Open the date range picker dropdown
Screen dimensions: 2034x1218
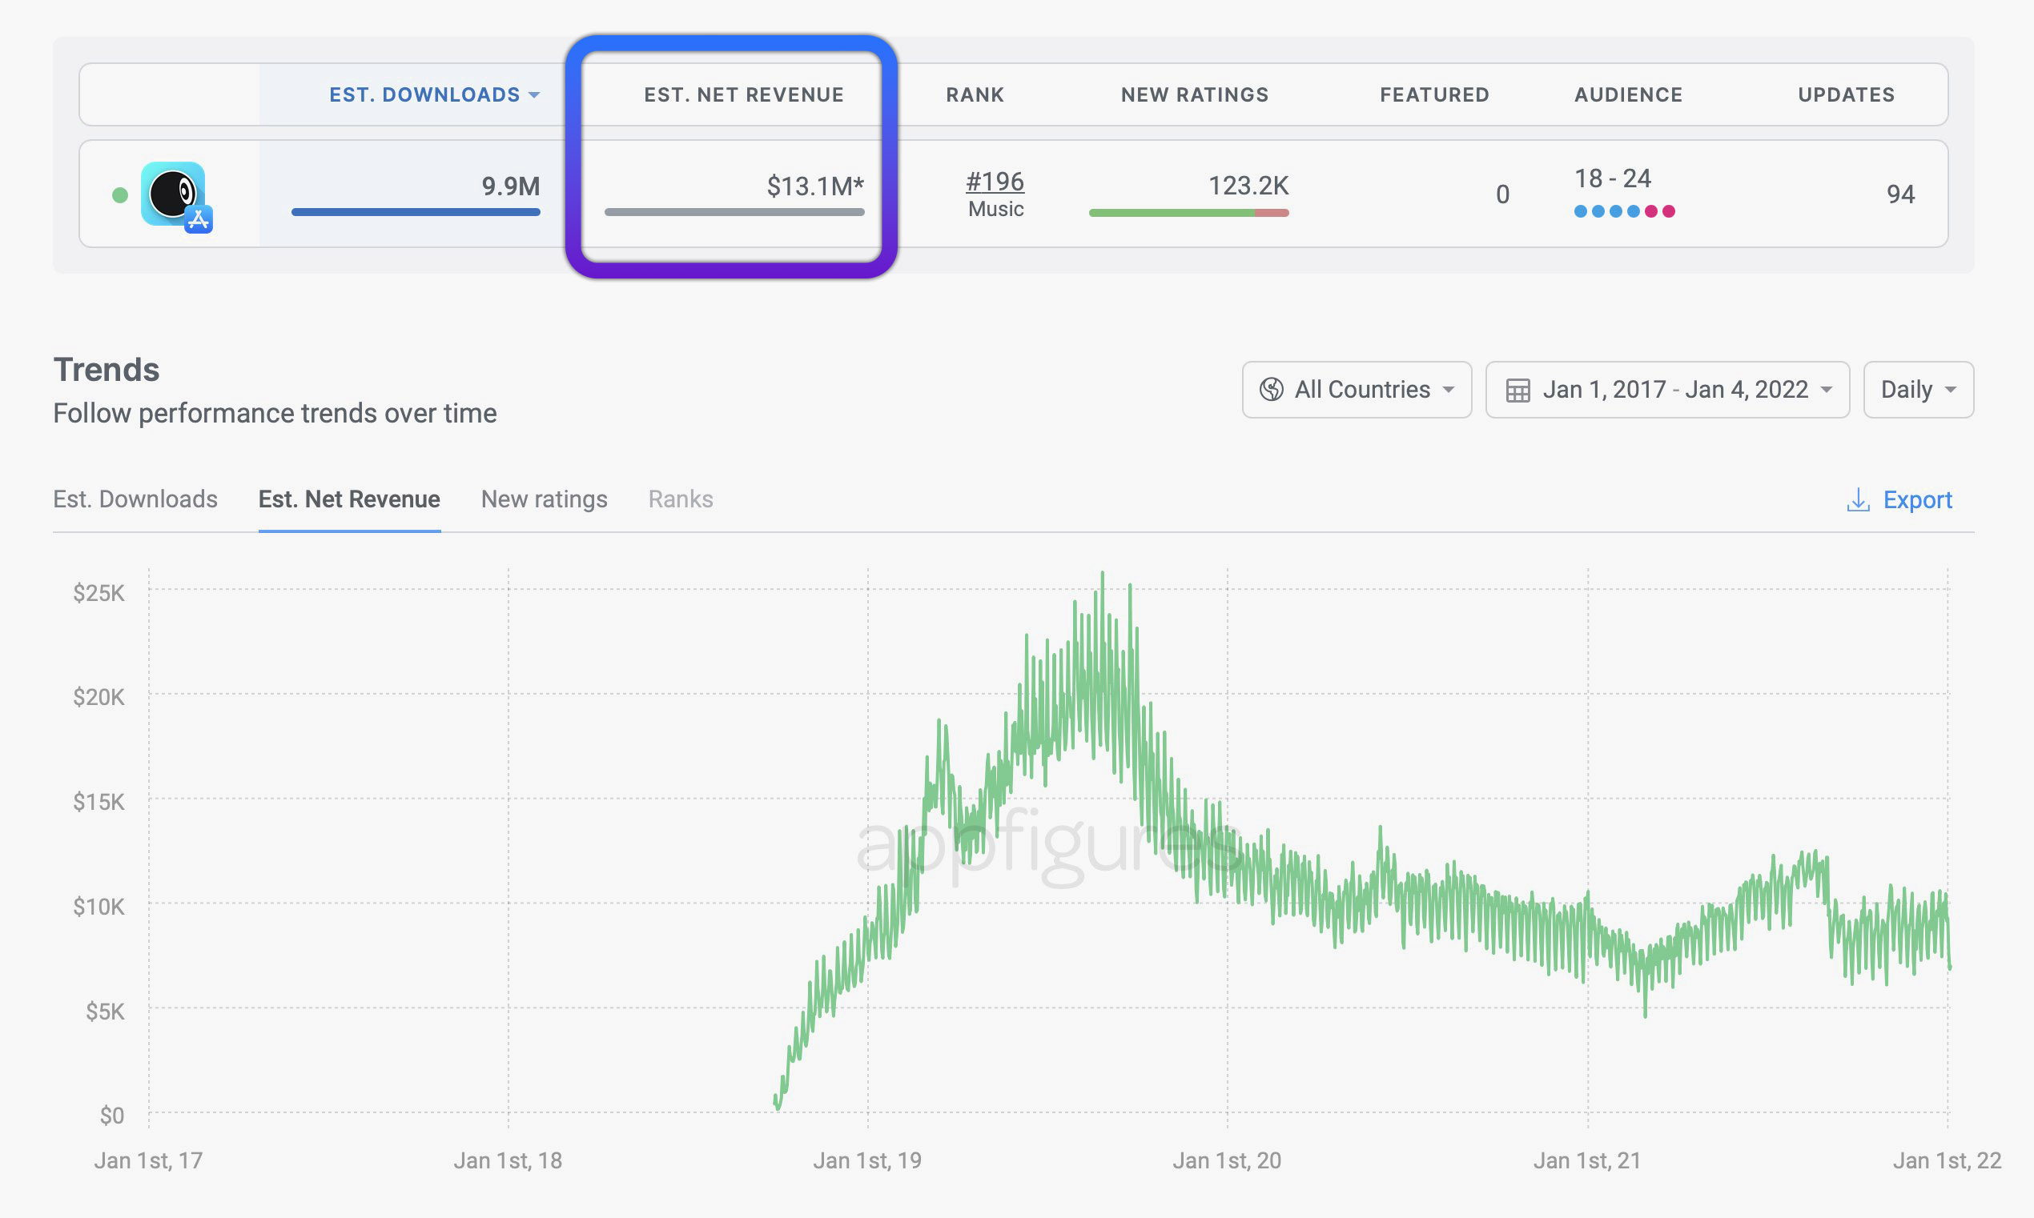tap(1667, 390)
